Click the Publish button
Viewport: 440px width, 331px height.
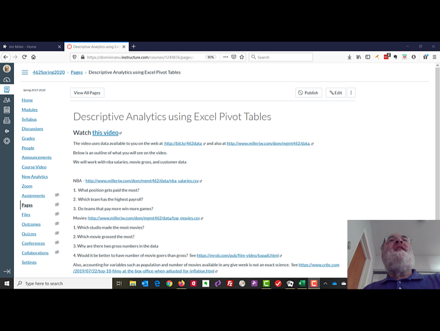(x=309, y=93)
